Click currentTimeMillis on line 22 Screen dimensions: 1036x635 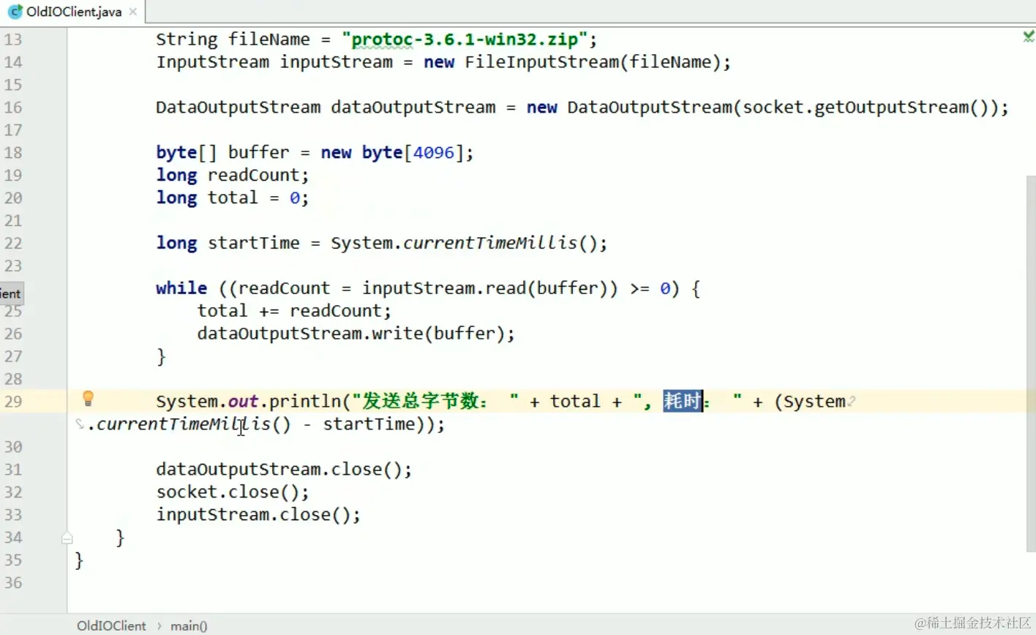click(x=490, y=243)
